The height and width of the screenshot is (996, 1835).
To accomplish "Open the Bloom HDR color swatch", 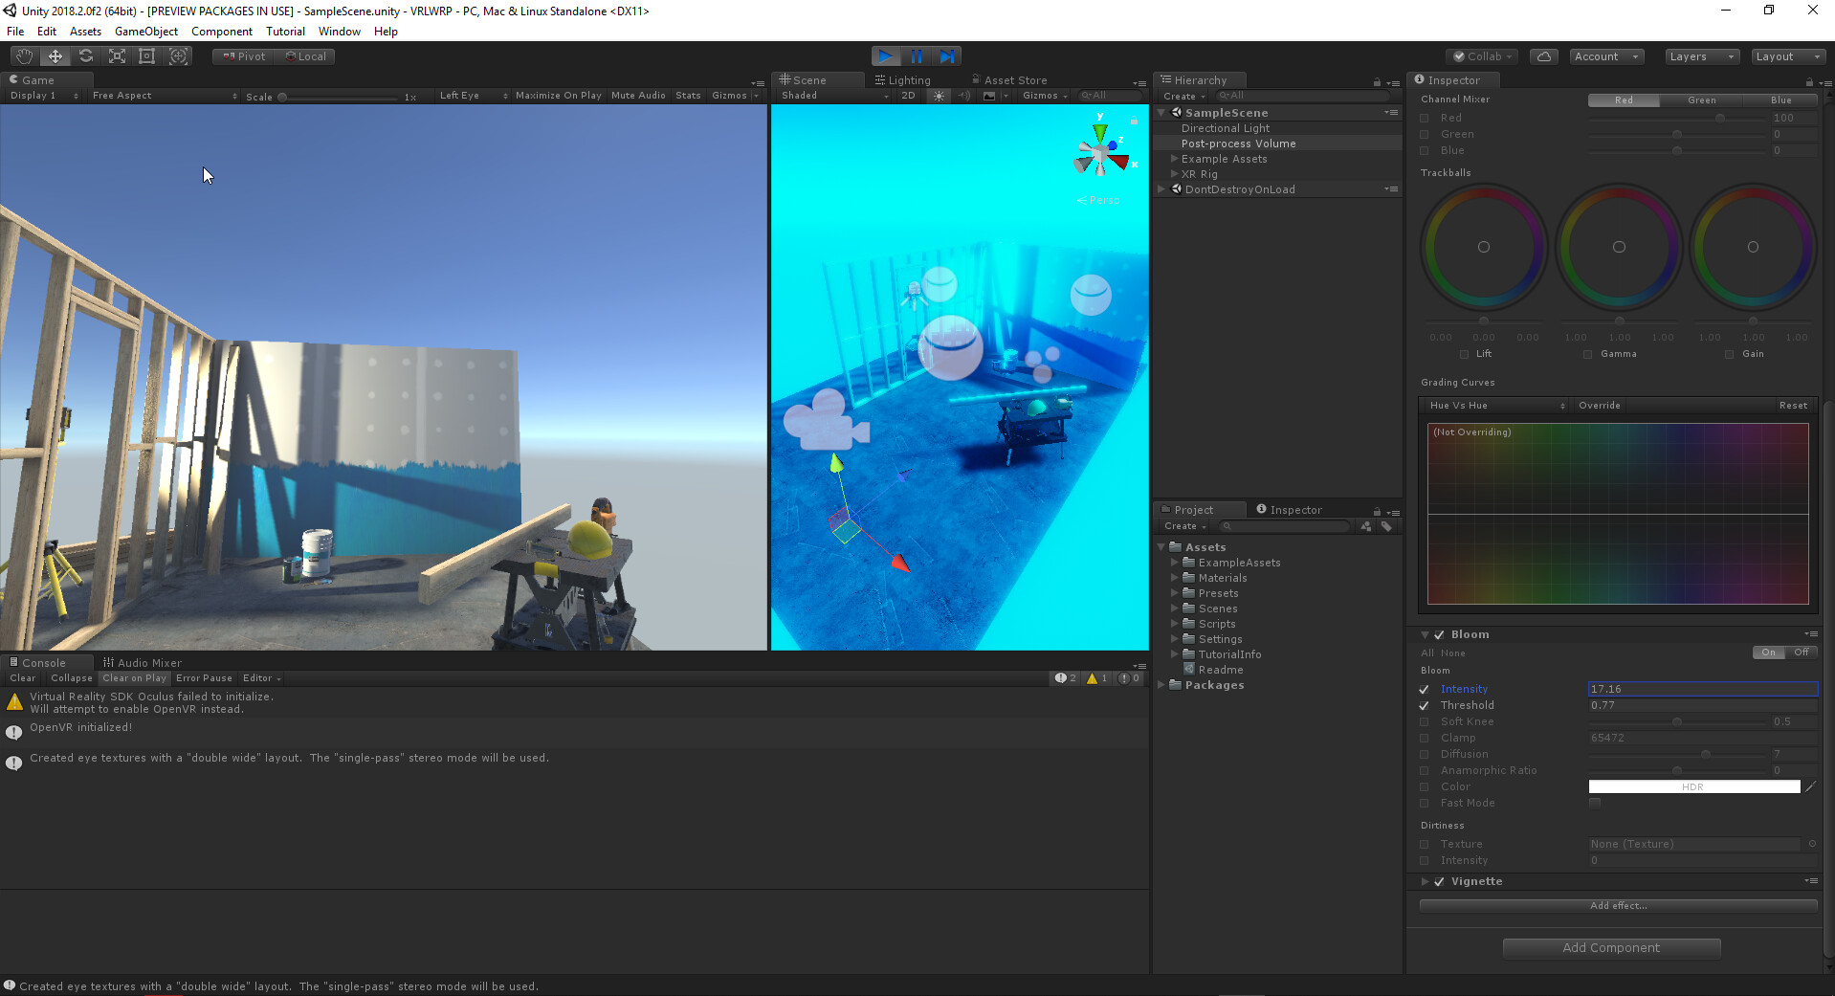I will 1693,786.
